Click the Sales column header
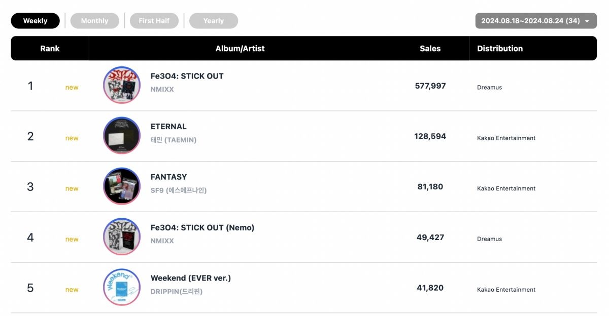 tap(430, 49)
